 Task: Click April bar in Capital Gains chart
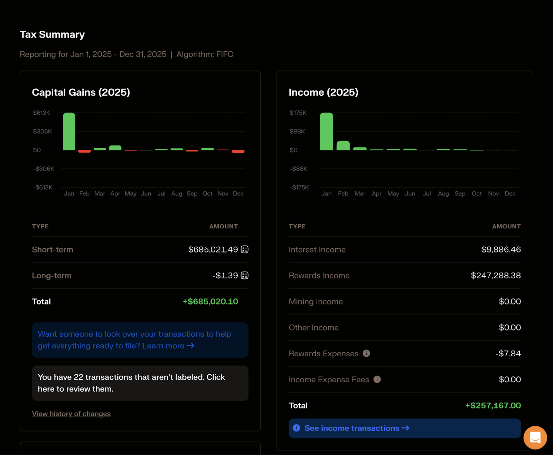click(115, 148)
